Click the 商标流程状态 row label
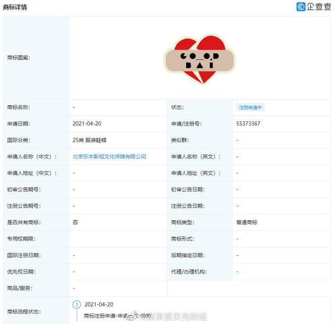This screenshot has width=334, height=324. [24, 311]
